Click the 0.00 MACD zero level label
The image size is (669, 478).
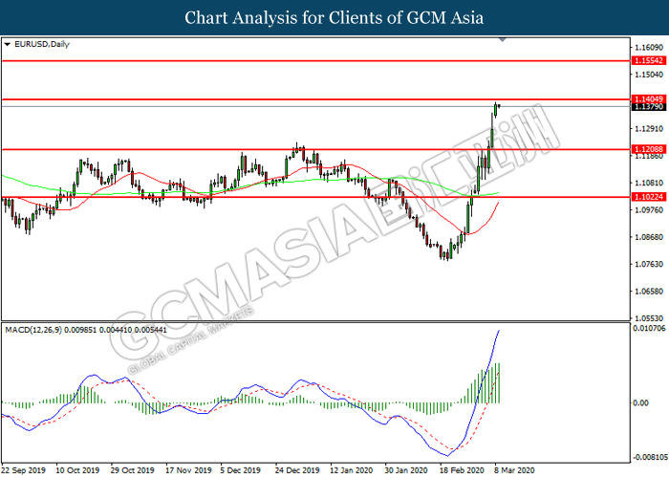click(x=642, y=402)
